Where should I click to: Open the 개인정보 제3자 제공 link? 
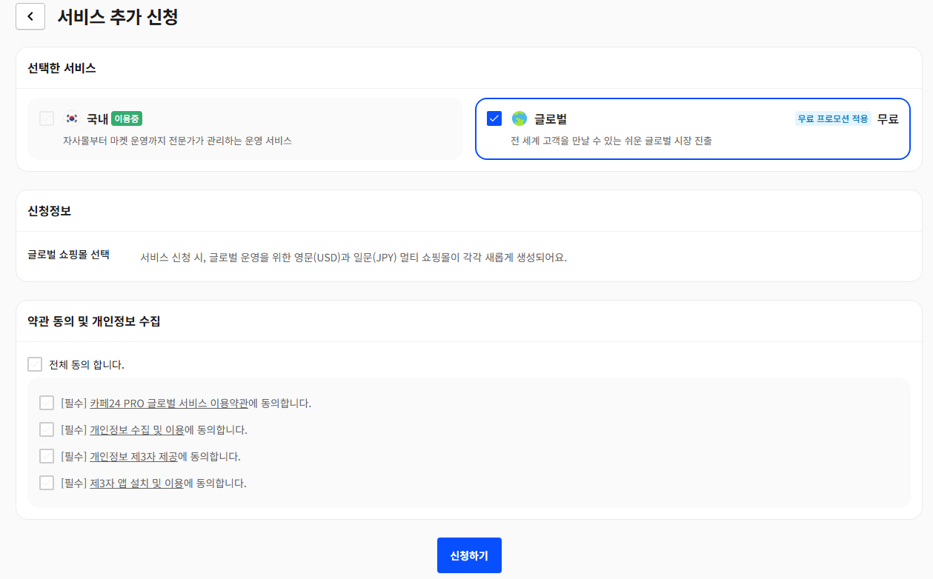[x=133, y=457]
